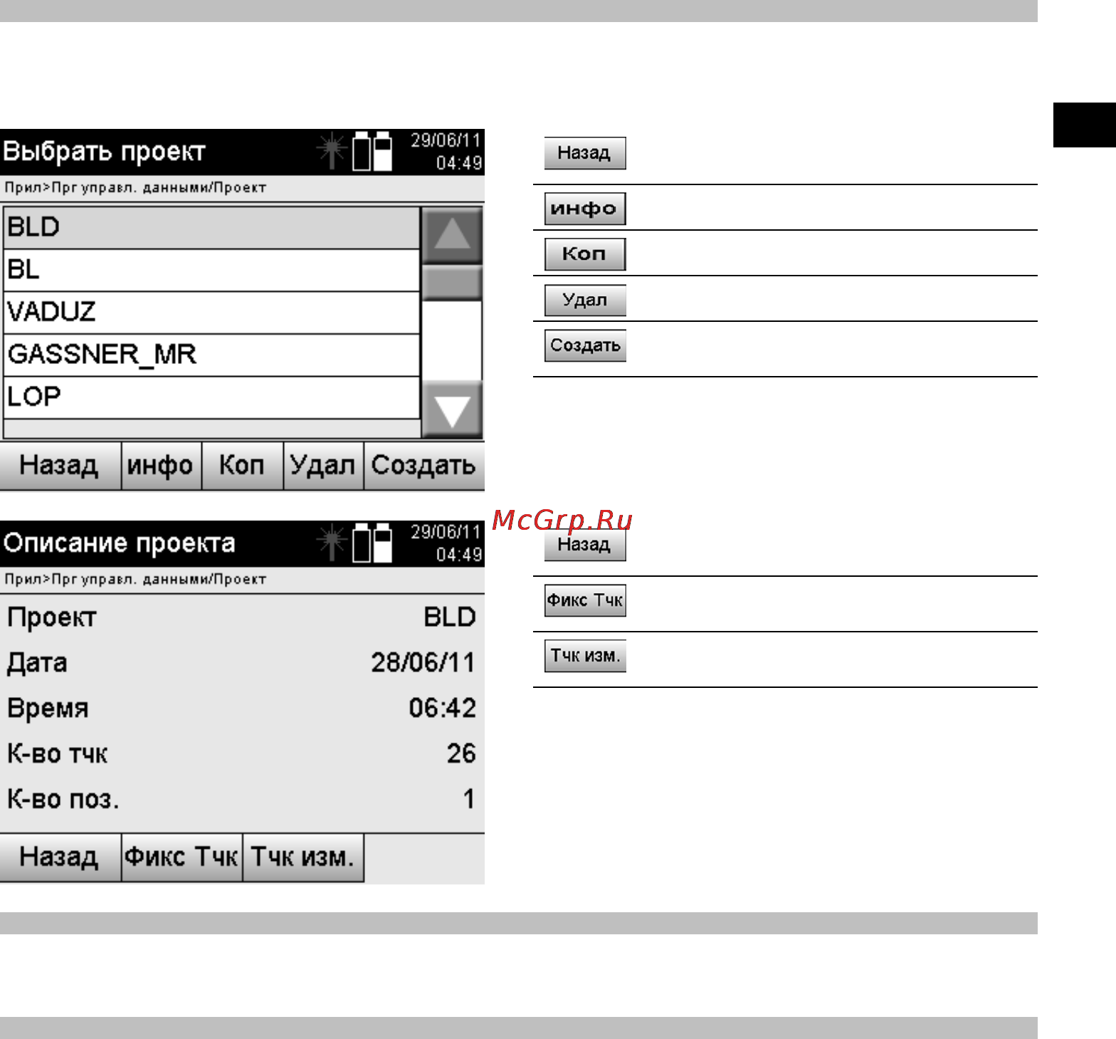This screenshot has width=1116, height=1039.
Task: Click the scroll up arrow in project list
Action: tap(452, 235)
